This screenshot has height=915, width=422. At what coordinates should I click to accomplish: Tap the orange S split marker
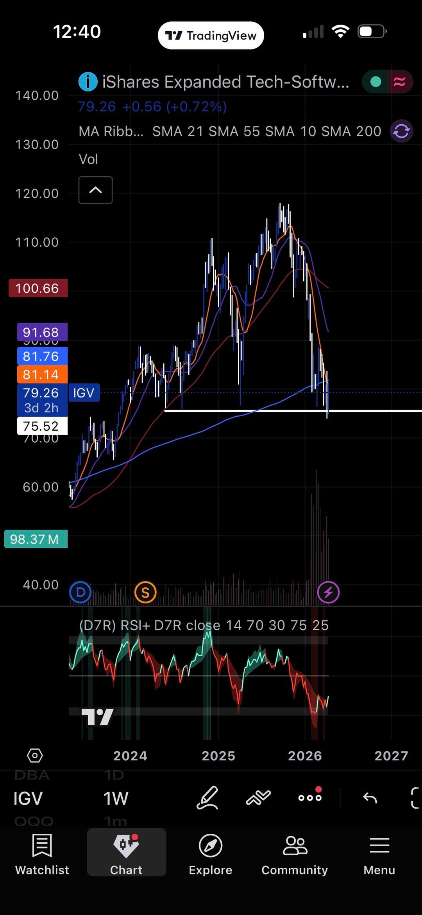[145, 593]
